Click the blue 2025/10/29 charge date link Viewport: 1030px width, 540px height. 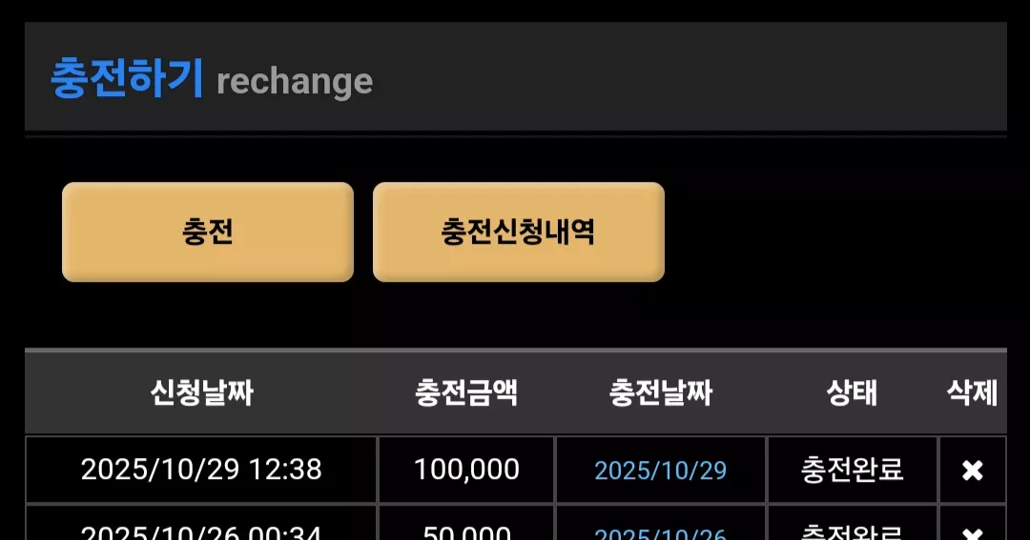660,470
